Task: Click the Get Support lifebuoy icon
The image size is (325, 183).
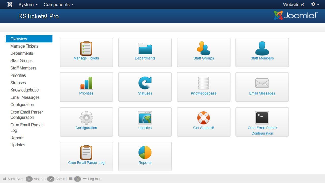Action: tap(204, 118)
